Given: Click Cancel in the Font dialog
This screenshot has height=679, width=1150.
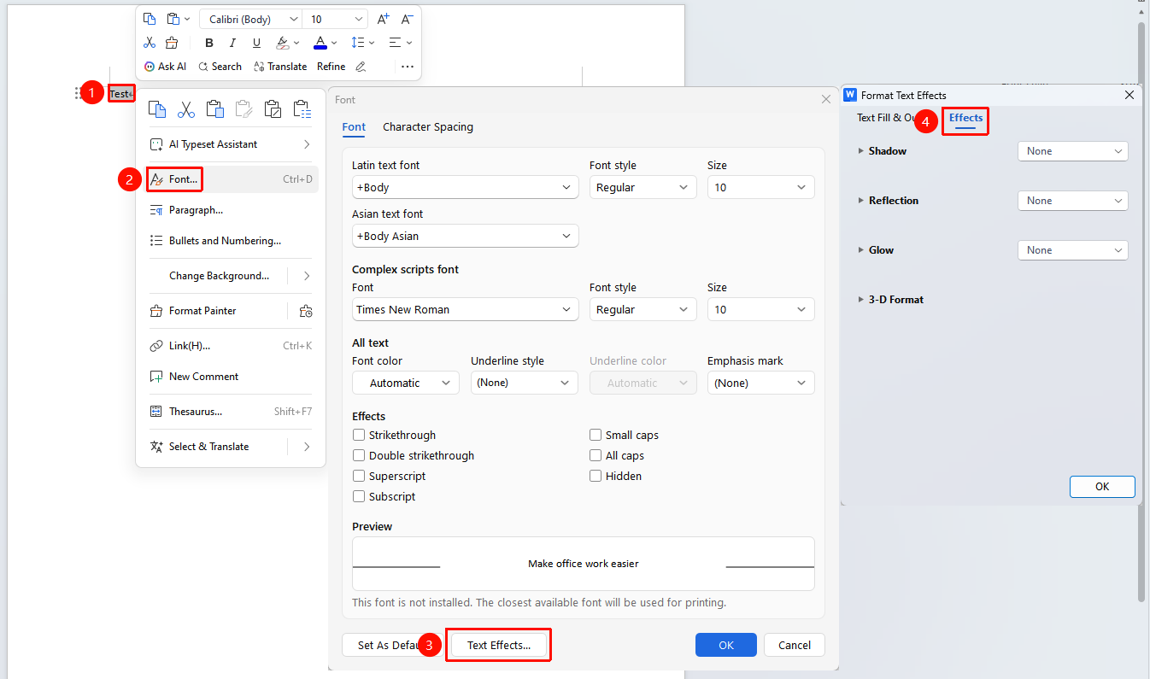Looking at the screenshot, I should click(795, 646).
